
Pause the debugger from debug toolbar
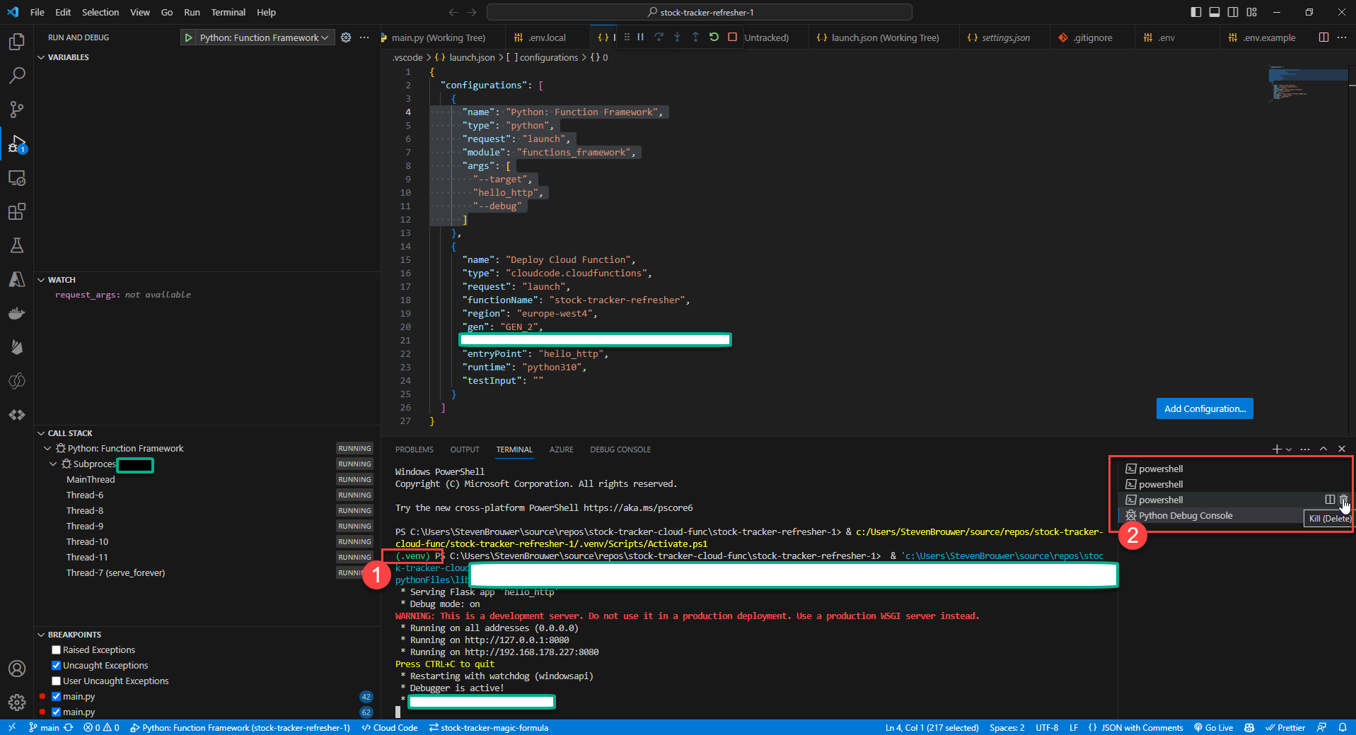tap(640, 37)
